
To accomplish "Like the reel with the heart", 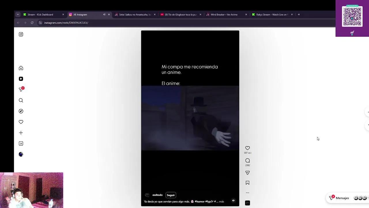I will (x=247, y=148).
